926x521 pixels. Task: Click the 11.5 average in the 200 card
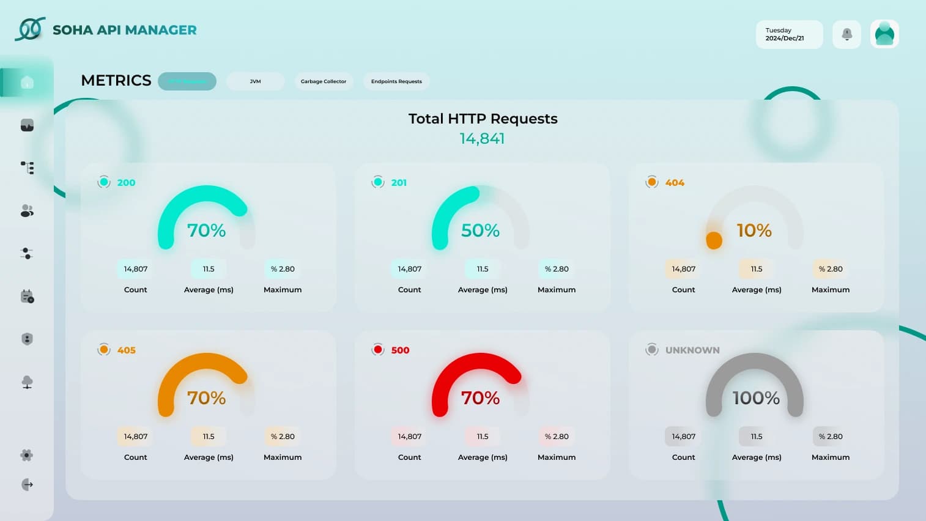209,269
